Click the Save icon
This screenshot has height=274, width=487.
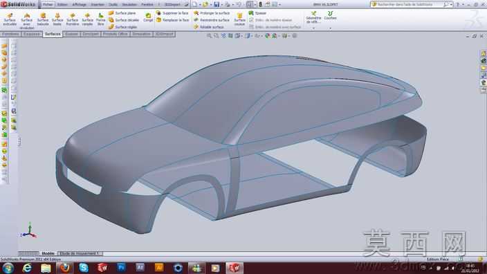[217, 4]
